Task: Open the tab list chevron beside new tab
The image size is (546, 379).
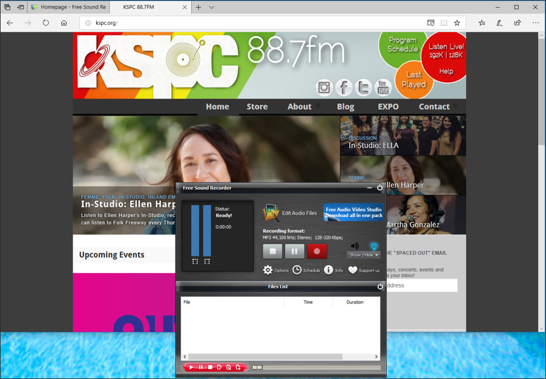Action: pyautogui.click(x=211, y=7)
